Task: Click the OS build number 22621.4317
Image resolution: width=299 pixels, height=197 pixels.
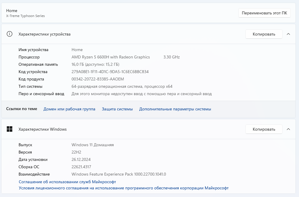Action: click(81, 167)
